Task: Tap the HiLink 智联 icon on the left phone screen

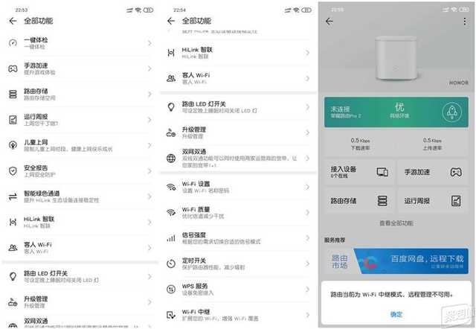Action: pos(13,222)
